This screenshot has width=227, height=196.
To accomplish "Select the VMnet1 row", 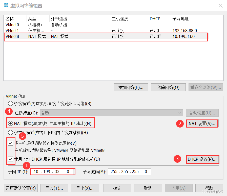I will (106, 31).
